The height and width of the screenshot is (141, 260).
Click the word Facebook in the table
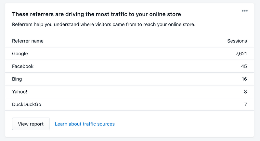tap(23, 66)
